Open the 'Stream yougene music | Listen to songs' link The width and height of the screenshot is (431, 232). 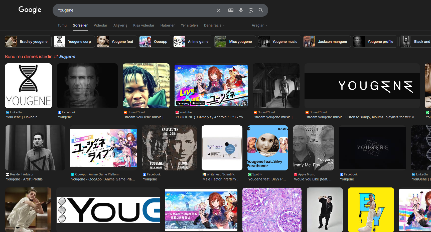361,117
